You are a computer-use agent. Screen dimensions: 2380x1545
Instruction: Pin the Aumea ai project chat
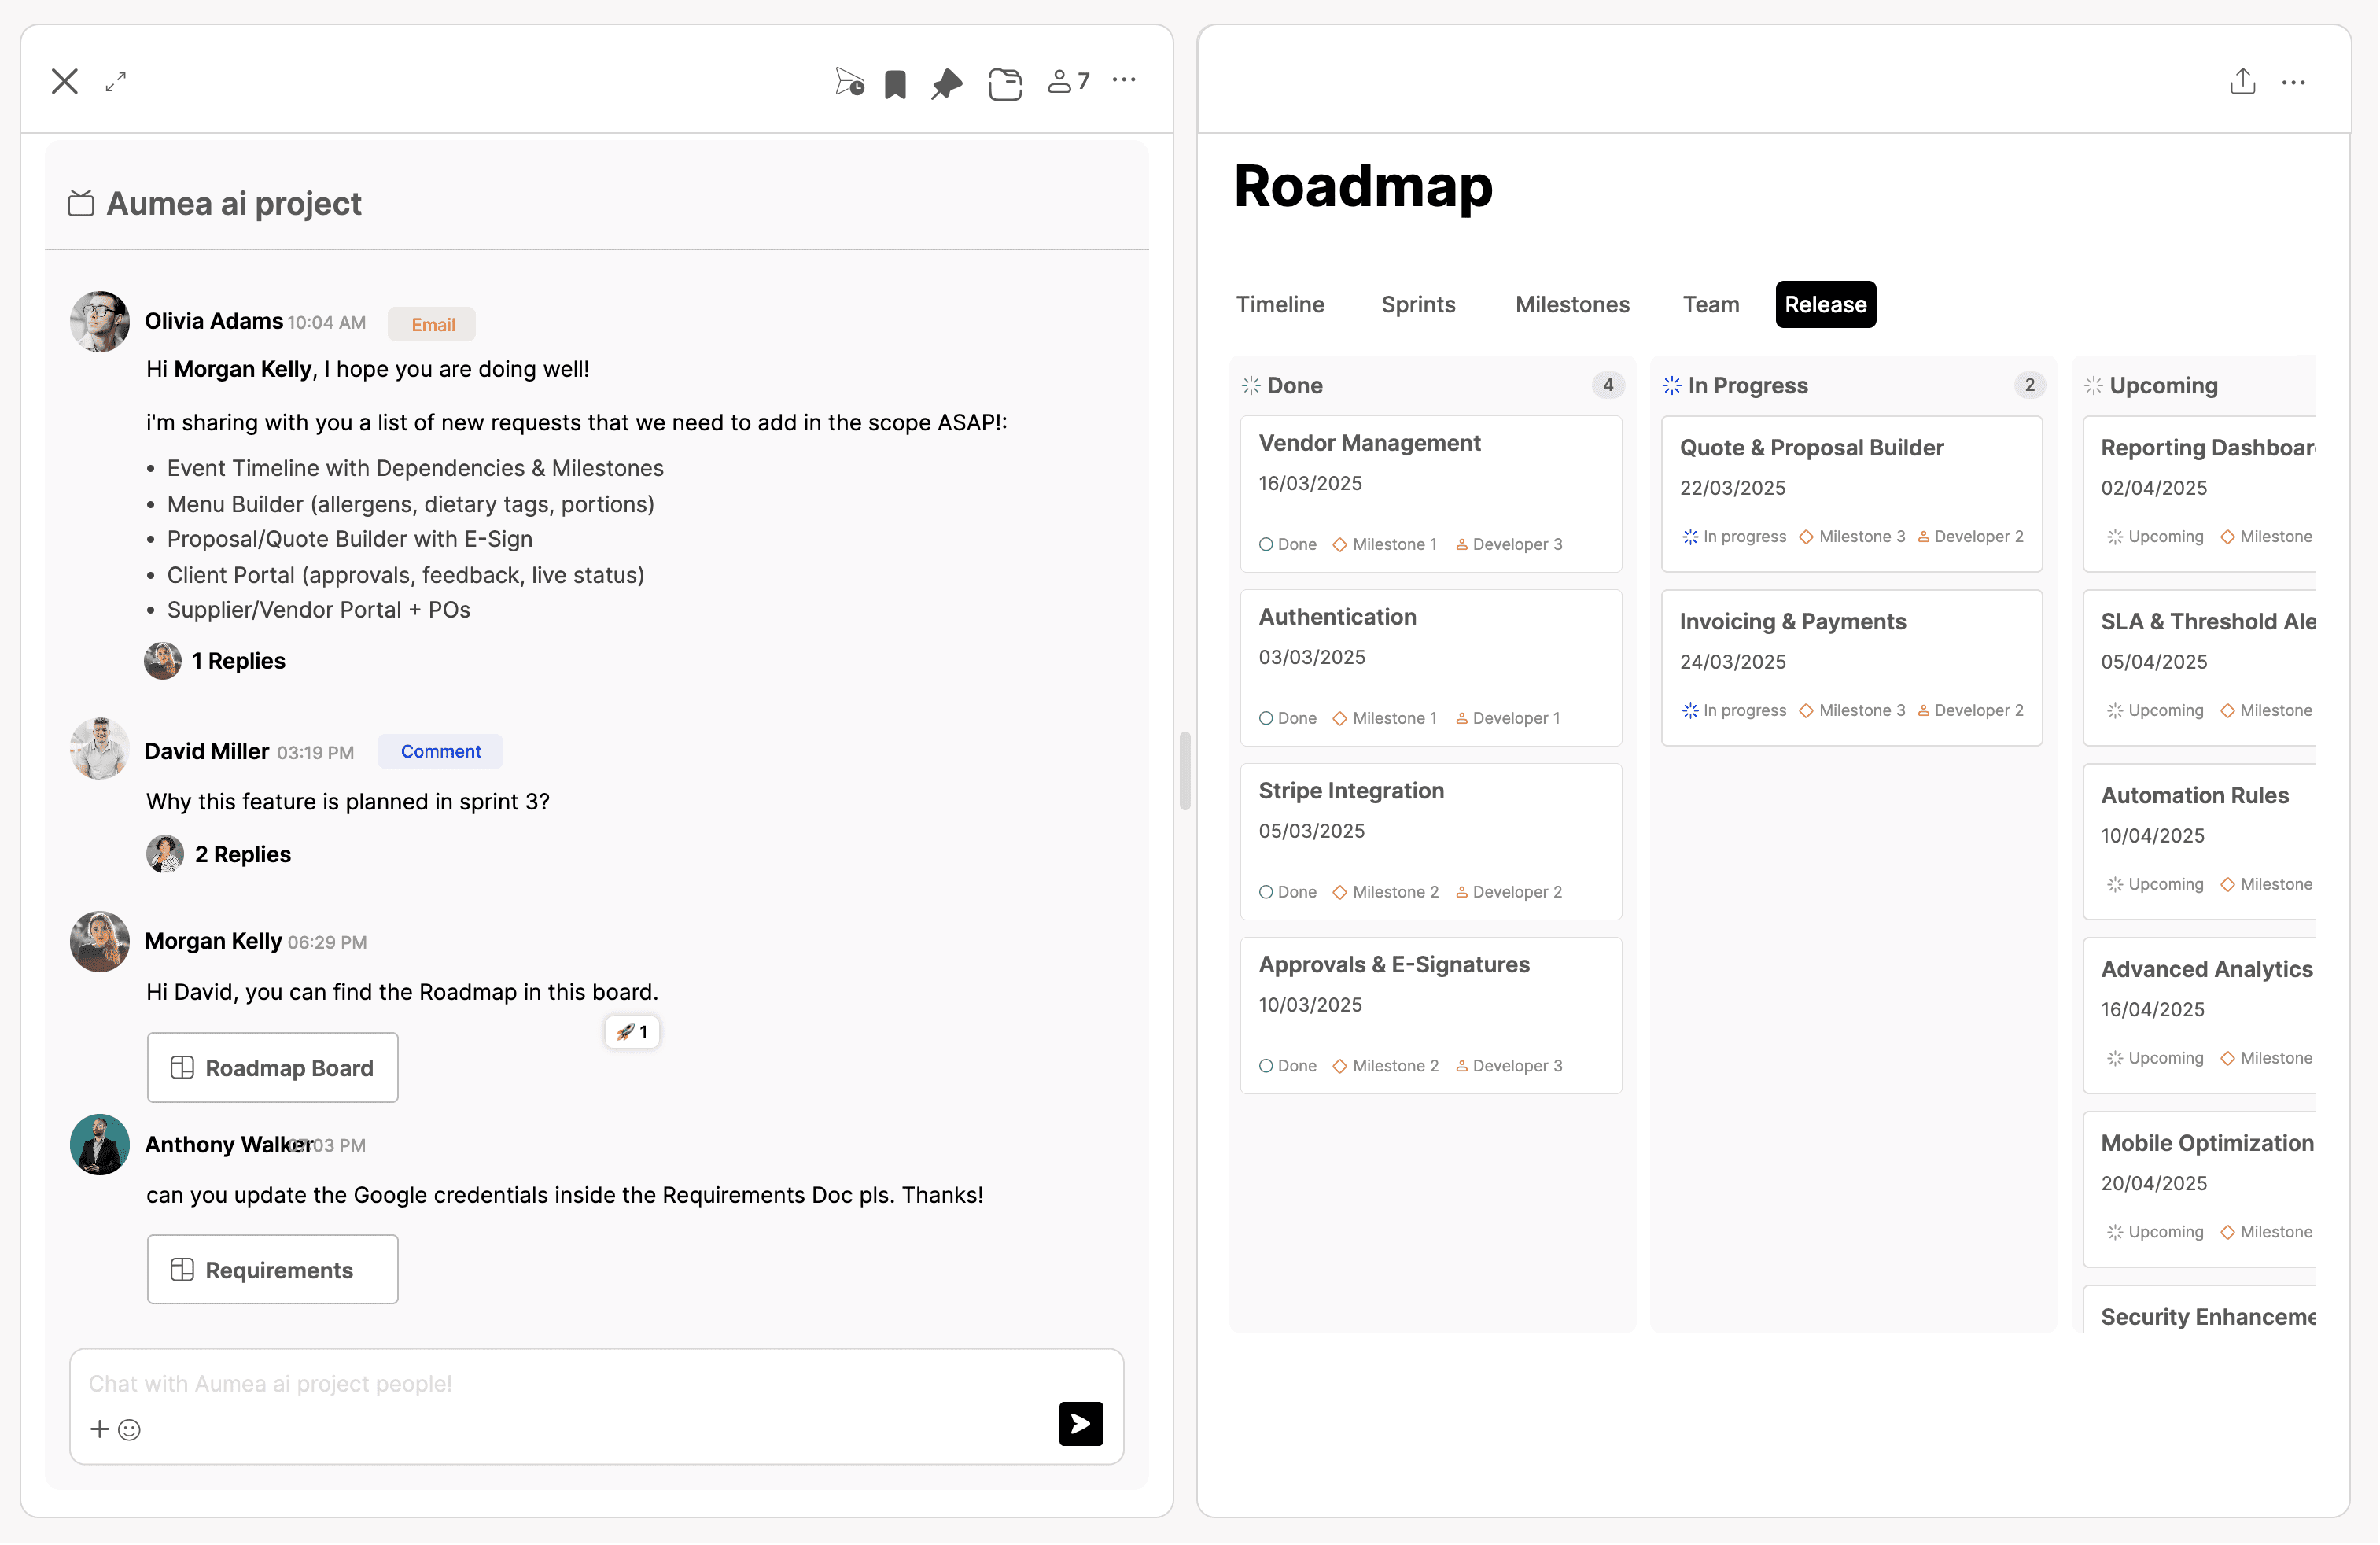946,84
